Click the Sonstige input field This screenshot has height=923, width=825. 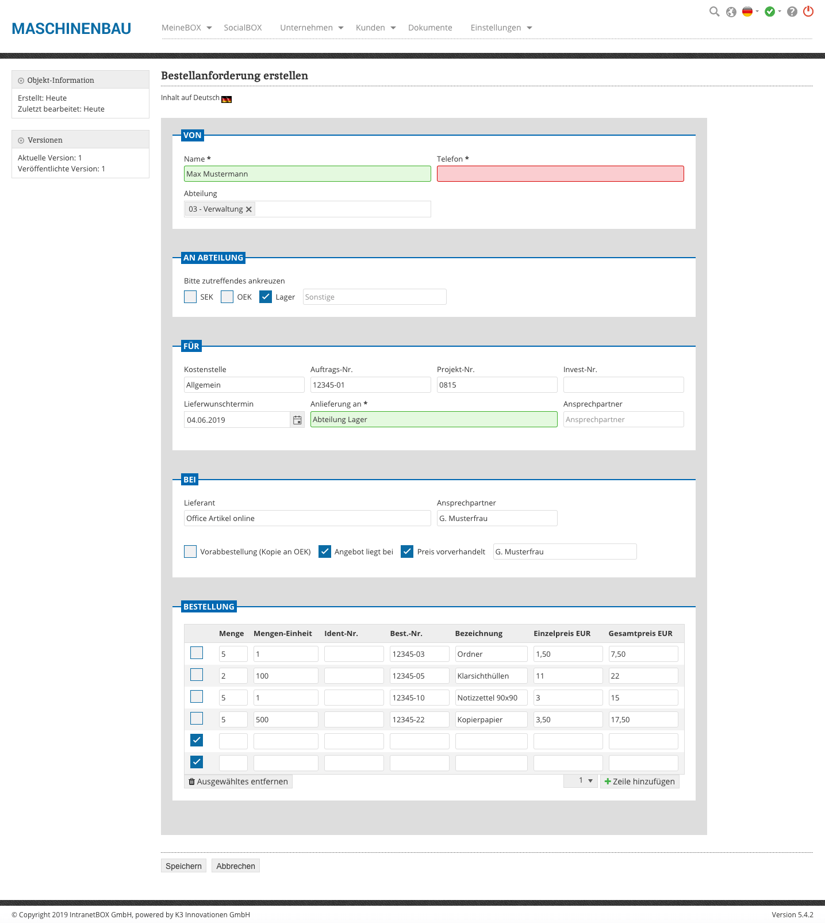tap(375, 297)
